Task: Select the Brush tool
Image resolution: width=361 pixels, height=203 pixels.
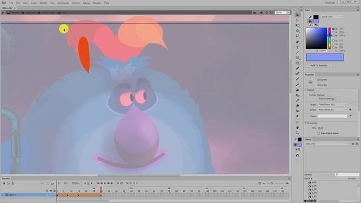Action: (x=297, y=79)
